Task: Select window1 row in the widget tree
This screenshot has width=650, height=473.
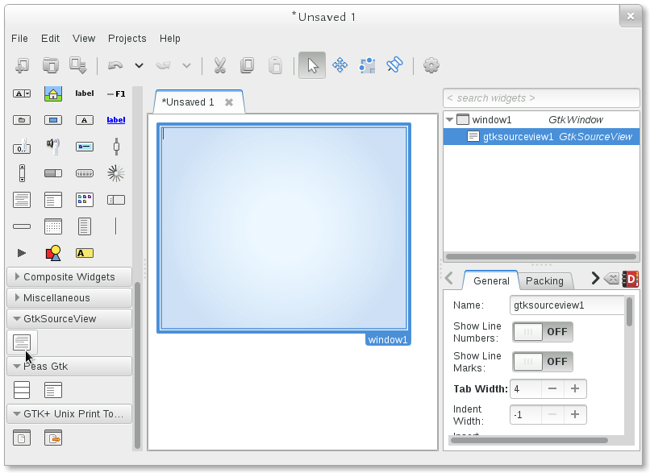Action: [541, 120]
